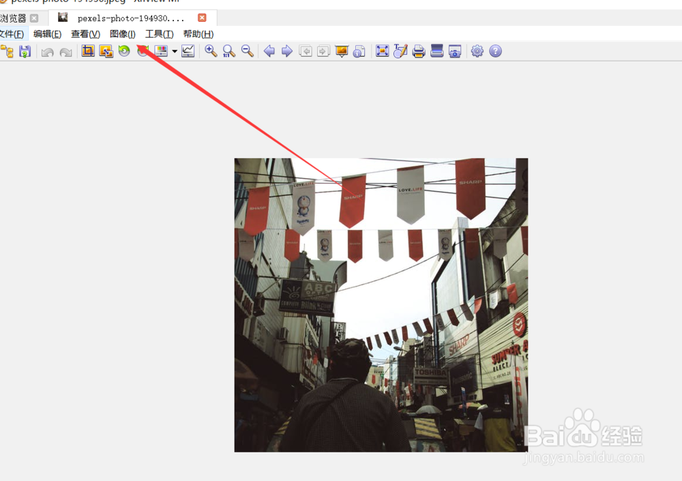This screenshot has width=682, height=481.
Task: Click the screen capture camera icon
Action: 455,51
